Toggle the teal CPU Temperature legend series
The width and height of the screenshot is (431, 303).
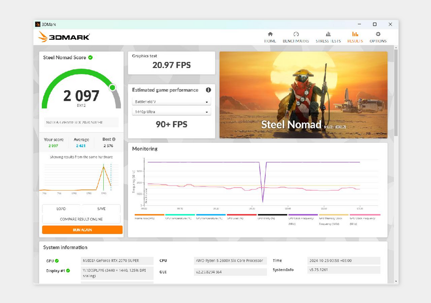(x=180, y=217)
